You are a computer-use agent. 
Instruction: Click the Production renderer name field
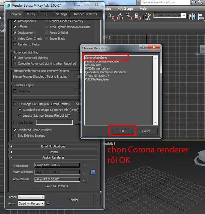57,165
